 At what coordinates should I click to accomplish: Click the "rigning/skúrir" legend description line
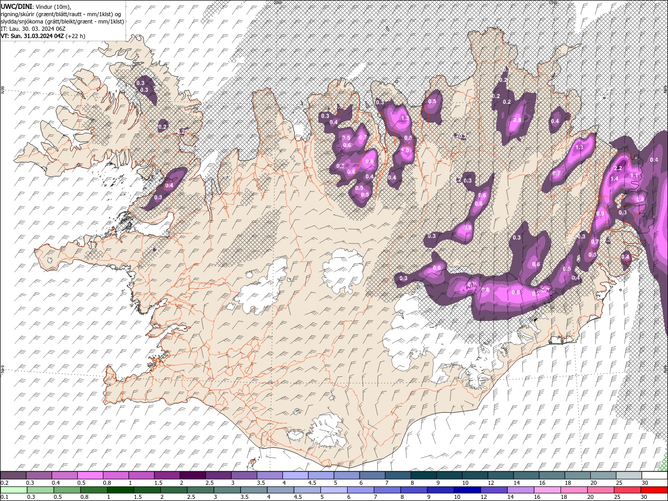click(61, 14)
